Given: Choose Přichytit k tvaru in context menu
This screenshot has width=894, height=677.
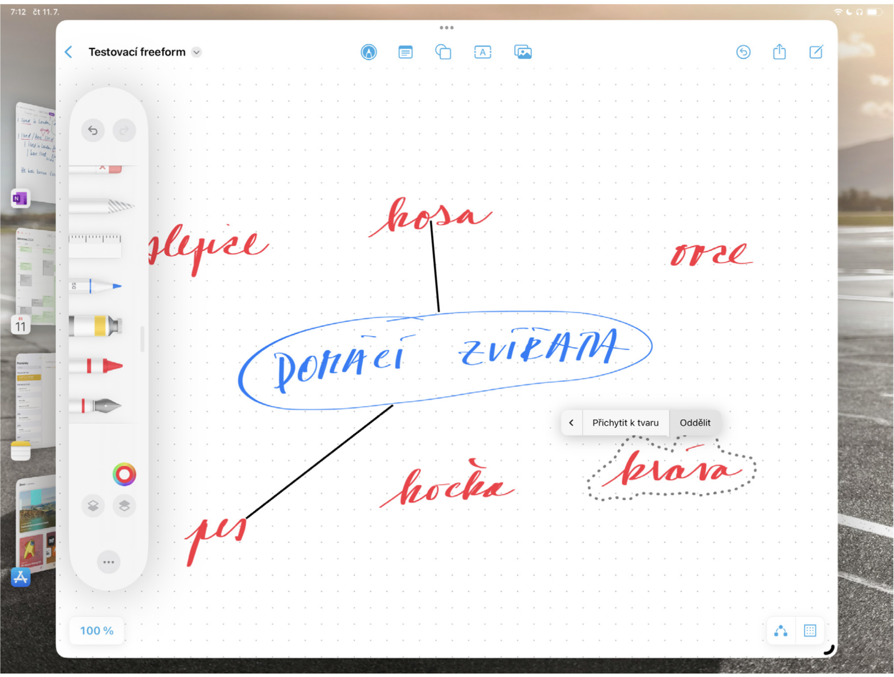Looking at the screenshot, I should pyautogui.click(x=625, y=423).
